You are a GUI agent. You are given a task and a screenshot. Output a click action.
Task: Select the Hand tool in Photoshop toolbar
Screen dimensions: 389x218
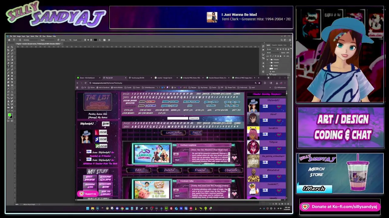8,85
